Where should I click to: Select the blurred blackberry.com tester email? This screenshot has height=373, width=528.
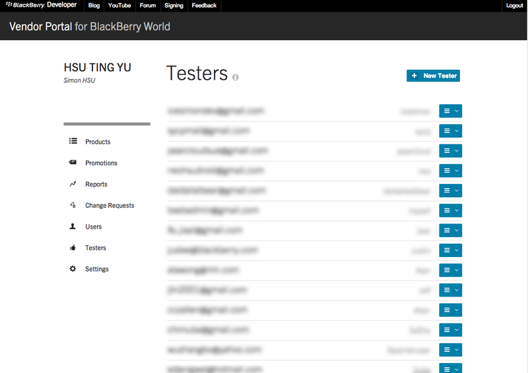click(213, 250)
